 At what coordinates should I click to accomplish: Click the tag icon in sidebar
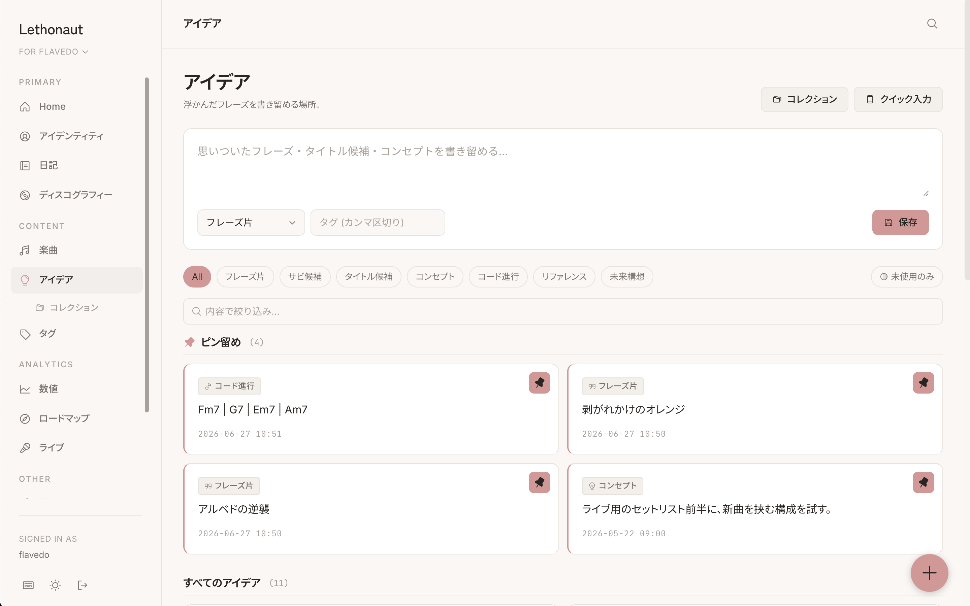click(25, 334)
